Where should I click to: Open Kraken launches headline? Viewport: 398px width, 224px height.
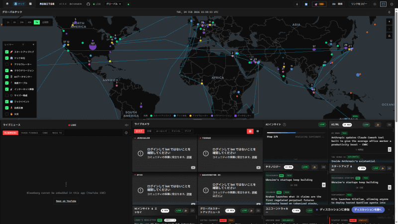point(293,200)
